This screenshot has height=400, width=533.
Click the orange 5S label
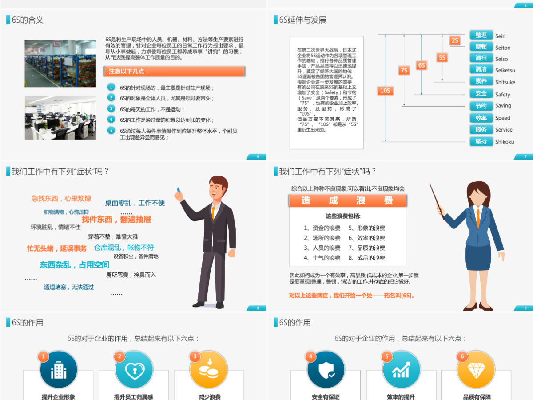[x=442, y=57]
